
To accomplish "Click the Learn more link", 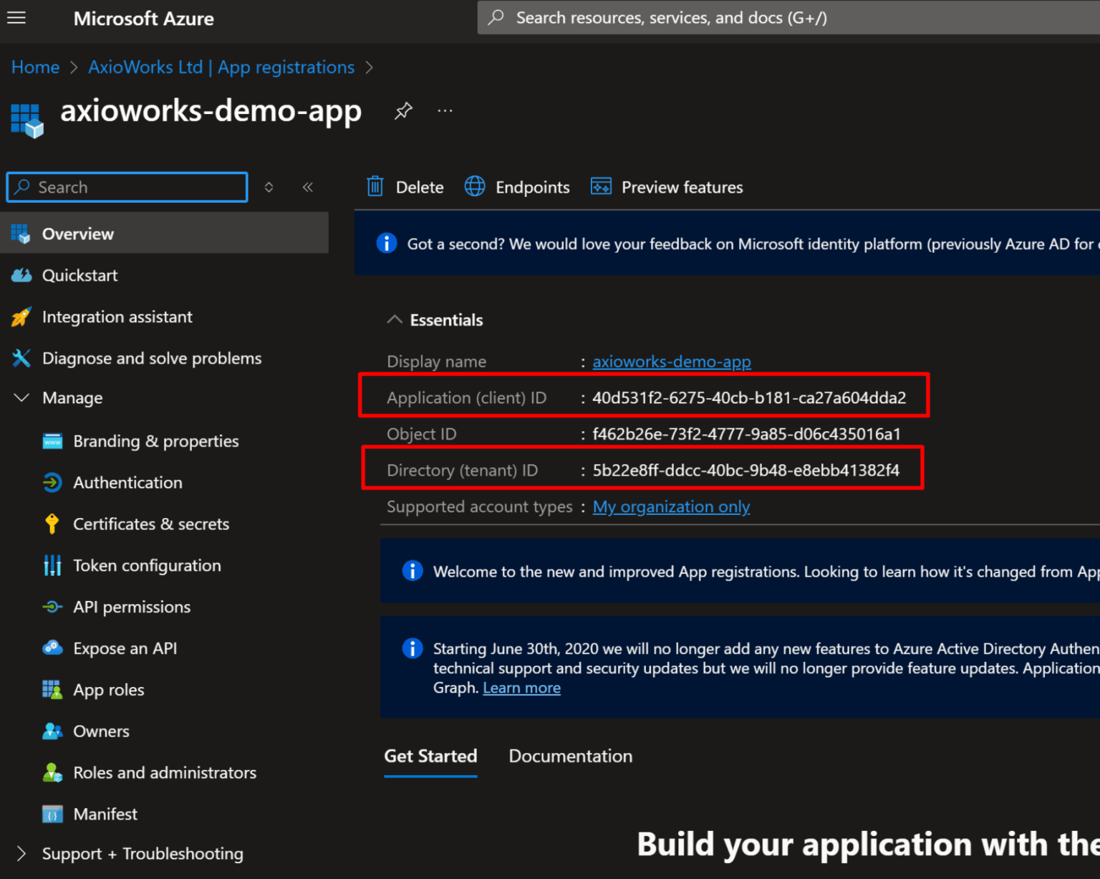I will point(521,687).
